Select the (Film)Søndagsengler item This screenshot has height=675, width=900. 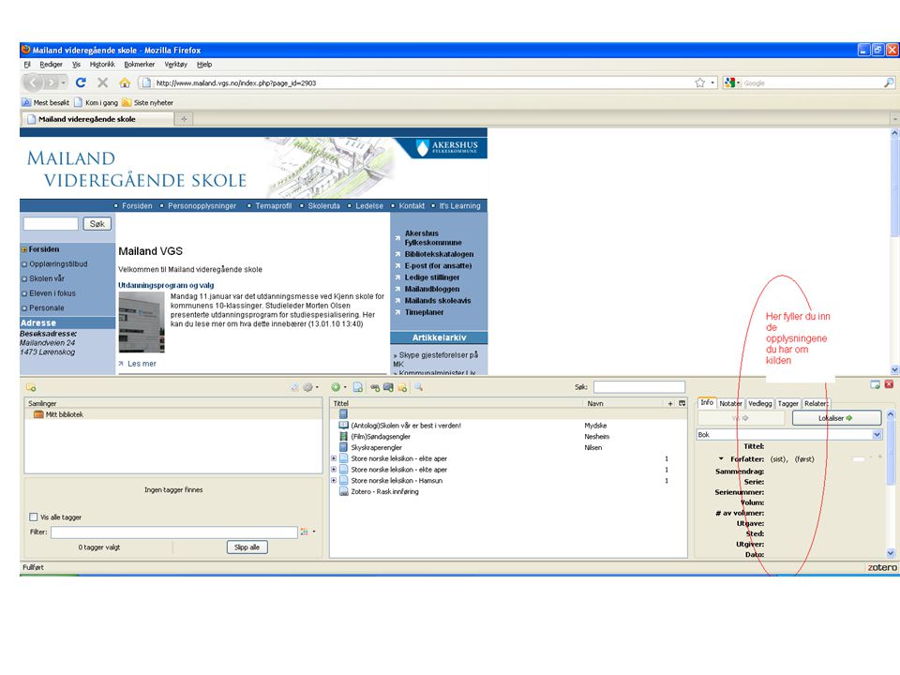pyautogui.click(x=381, y=436)
